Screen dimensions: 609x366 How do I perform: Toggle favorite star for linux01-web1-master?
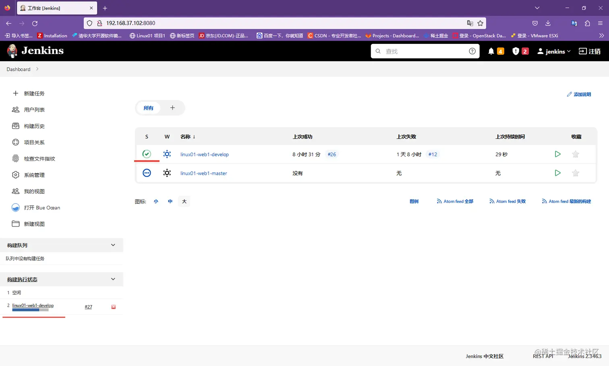pos(576,173)
